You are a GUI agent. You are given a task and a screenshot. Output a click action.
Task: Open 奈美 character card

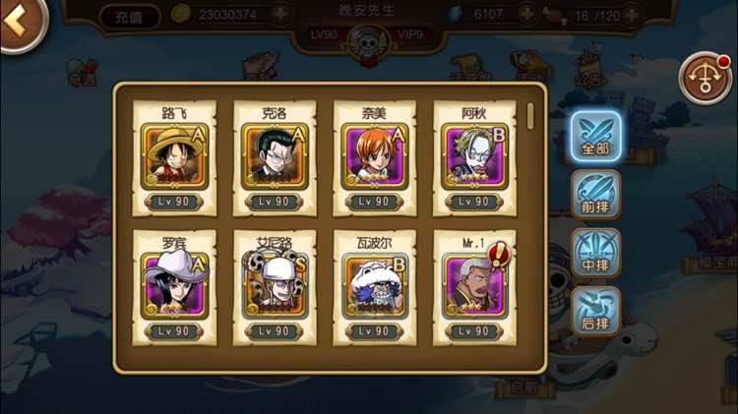(x=375, y=158)
